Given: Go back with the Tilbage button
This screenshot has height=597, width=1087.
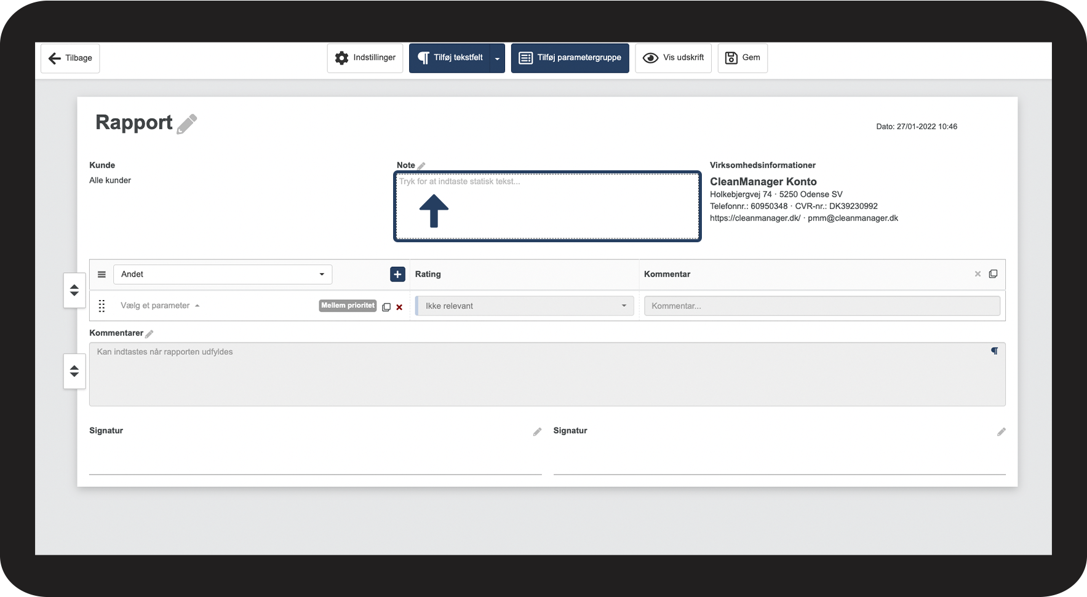Looking at the screenshot, I should click(x=70, y=58).
